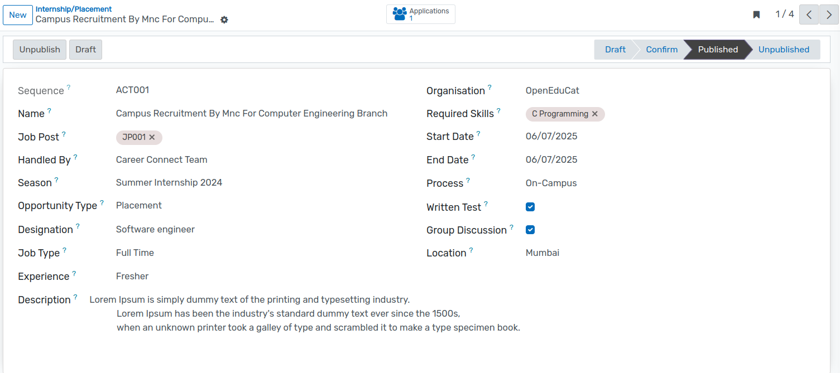Open the Applications smart button
The width and height of the screenshot is (840, 373).
click(421, 14)
